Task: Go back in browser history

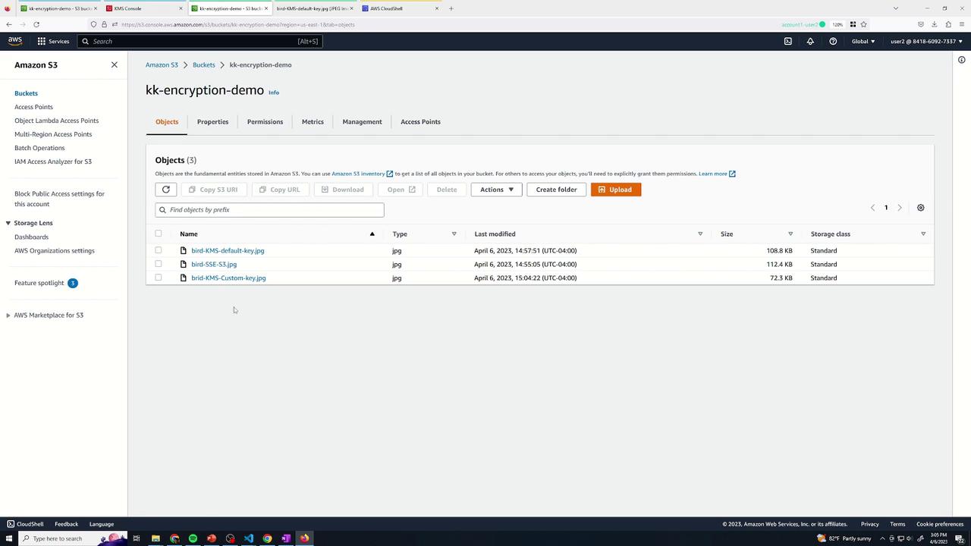Action: [x=9, y=24]
